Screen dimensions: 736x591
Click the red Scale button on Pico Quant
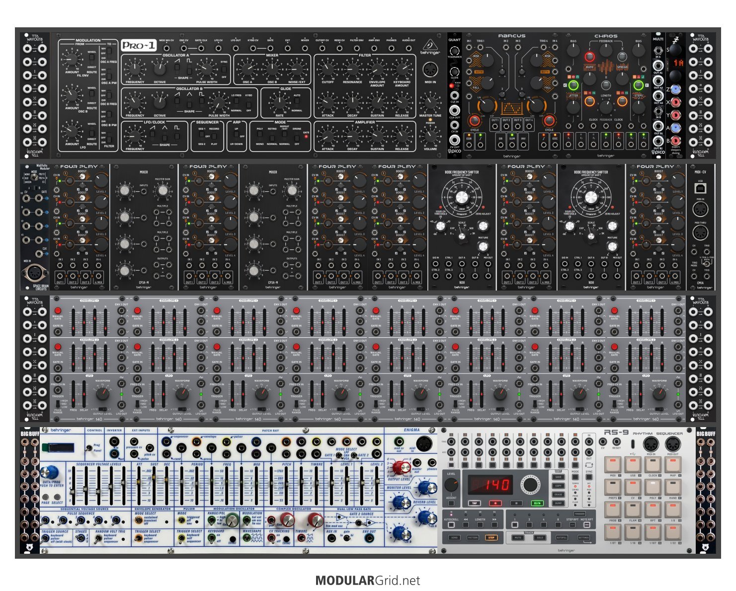click(452, 86)
